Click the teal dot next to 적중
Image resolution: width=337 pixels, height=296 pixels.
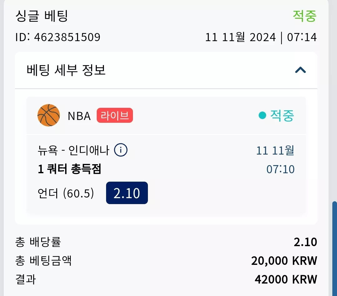(x=262, y=115)
